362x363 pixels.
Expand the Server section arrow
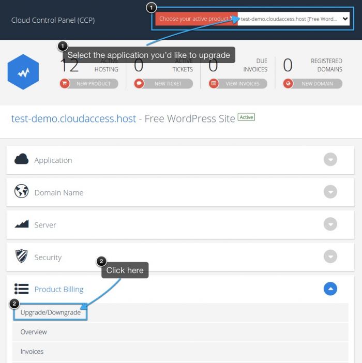330,224
